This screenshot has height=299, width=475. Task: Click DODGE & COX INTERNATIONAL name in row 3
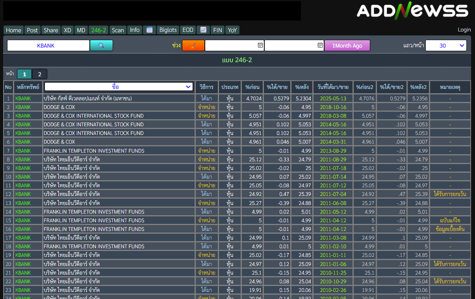point(93,116)
